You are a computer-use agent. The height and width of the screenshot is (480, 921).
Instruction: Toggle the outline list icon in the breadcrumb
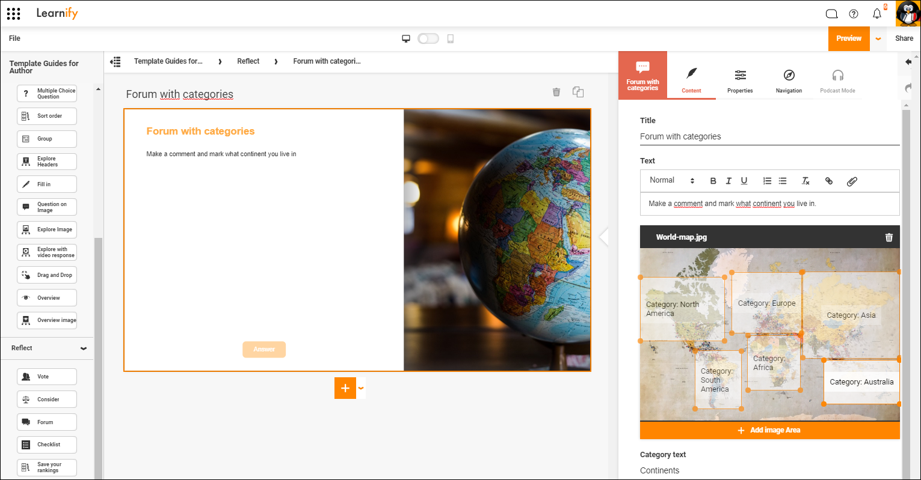116,61
